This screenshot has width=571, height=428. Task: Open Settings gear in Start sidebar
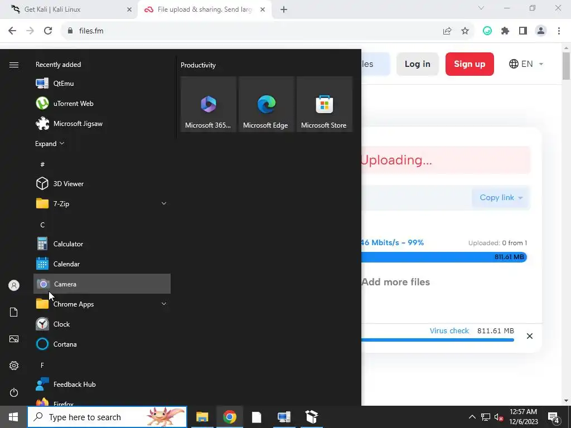point(14,366)
